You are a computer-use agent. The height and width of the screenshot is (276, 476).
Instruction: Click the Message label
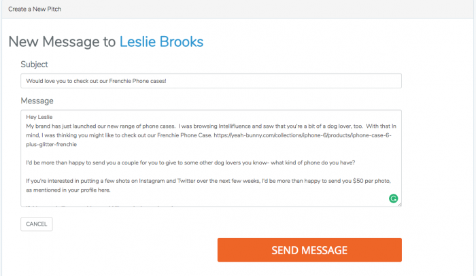pyautogui.click(x=37, y=101)
